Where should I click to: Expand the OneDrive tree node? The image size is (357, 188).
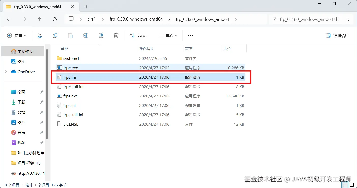tap(6, 72)
